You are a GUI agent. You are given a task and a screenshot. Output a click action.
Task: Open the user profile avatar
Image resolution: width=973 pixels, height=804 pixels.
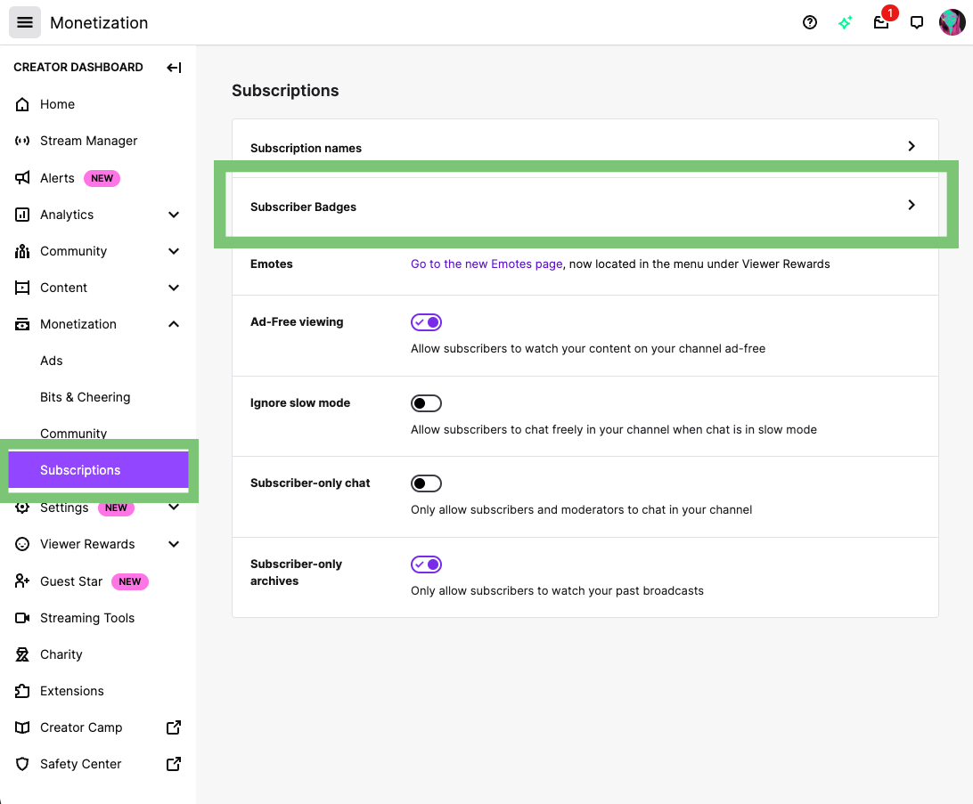click(952, 22)
